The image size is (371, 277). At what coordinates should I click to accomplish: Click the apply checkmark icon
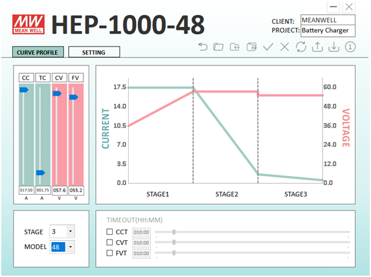(x=268, y=47)
